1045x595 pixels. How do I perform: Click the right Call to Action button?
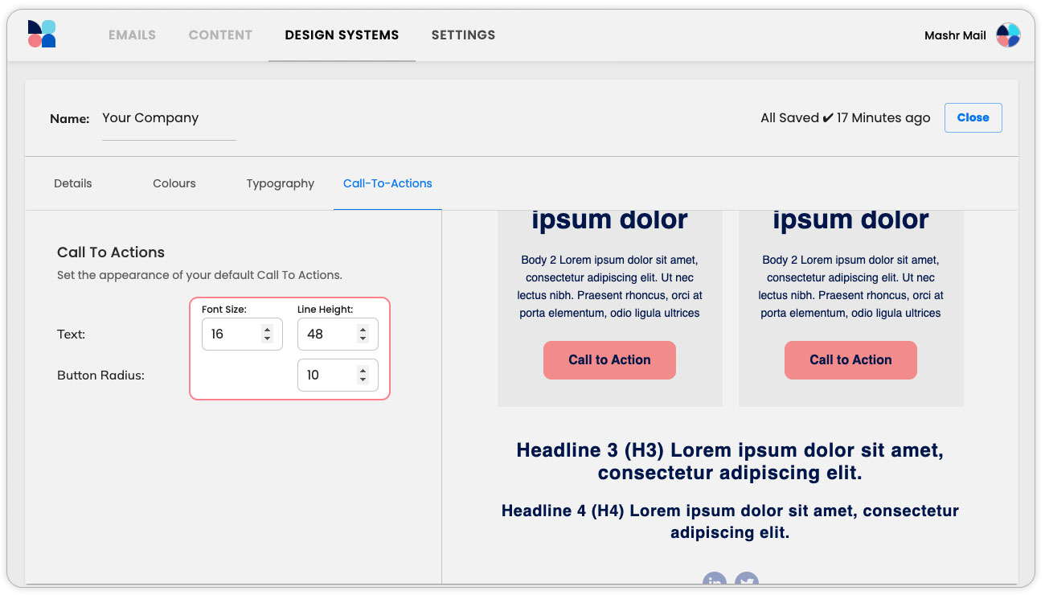[x=850, y=360]
